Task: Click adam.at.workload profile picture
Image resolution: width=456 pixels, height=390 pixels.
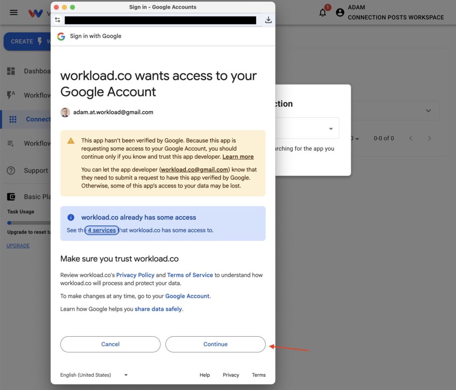Action: point(65,113)
